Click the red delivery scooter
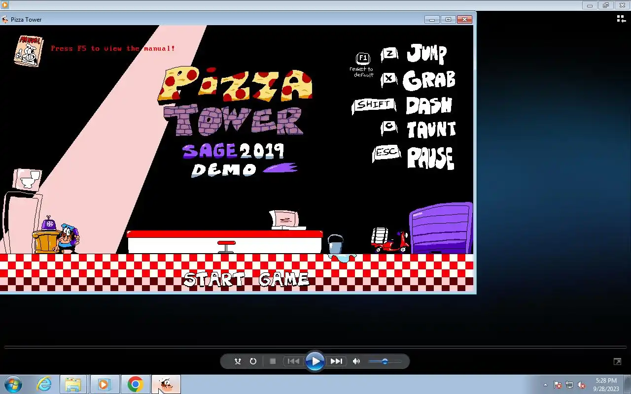Viewport: 631px width, 394px height. (390, 240)
